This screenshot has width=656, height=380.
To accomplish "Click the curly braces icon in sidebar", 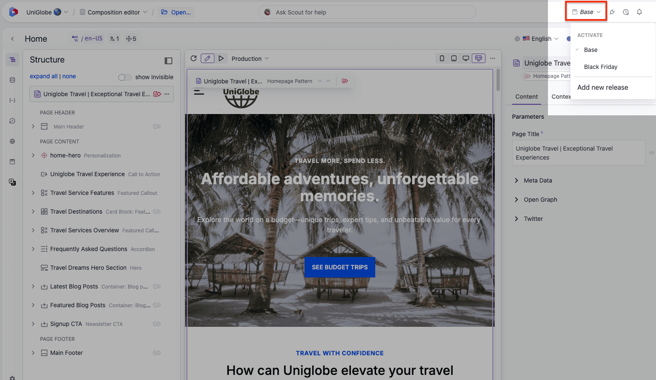I will point(12,100).
